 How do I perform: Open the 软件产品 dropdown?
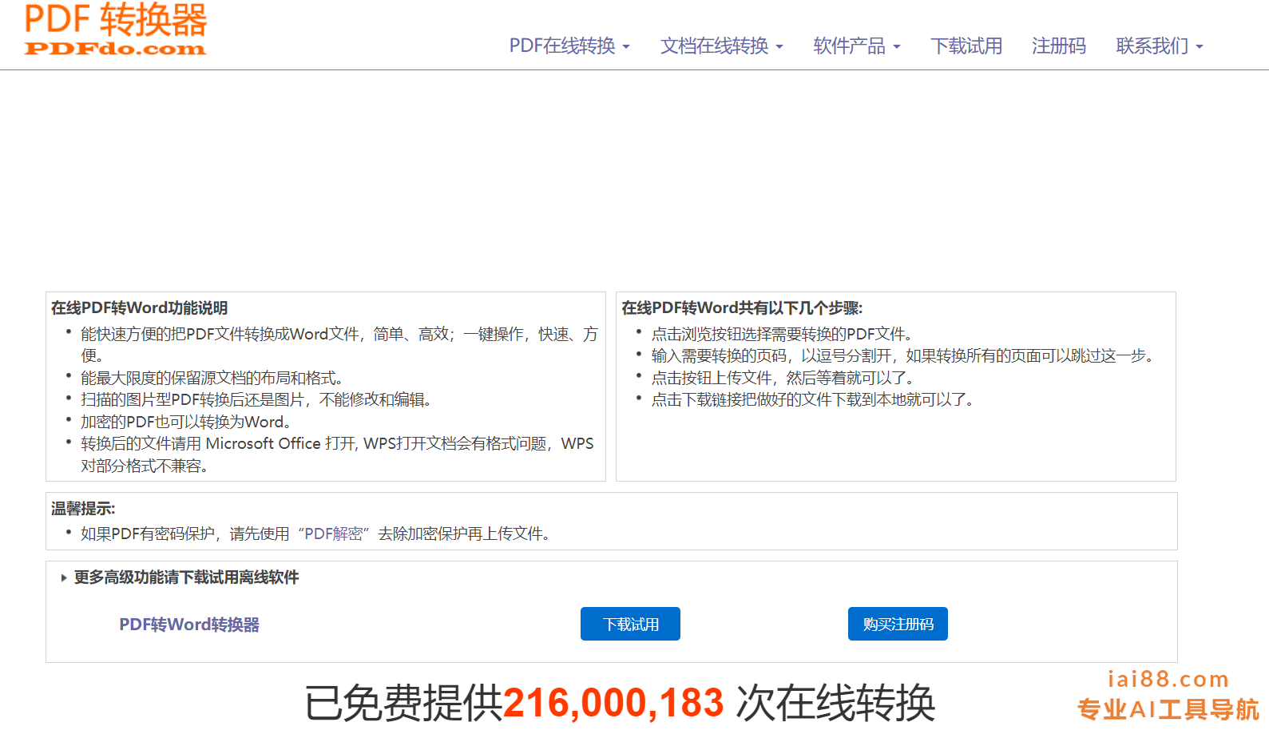tap(856, 46)
